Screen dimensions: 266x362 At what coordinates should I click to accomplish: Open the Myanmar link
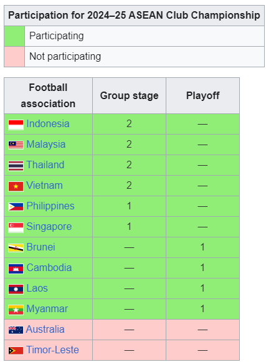pos(47,308)
